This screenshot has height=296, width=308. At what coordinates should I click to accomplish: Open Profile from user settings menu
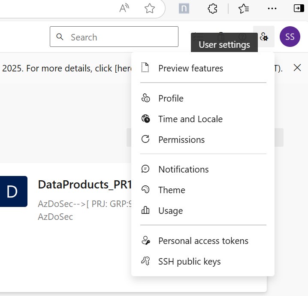tap(203, 99)
